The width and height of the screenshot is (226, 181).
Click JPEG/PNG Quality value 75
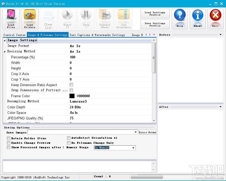tap(72, 118)
